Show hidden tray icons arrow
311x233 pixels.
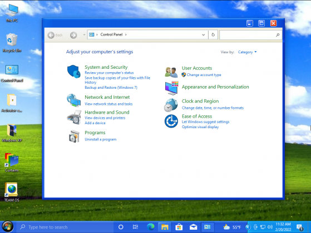(248, 227)
